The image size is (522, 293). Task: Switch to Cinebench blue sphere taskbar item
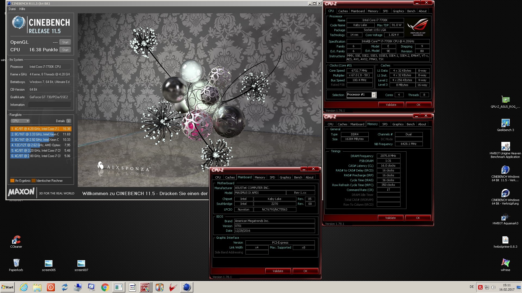pos(187,287)
